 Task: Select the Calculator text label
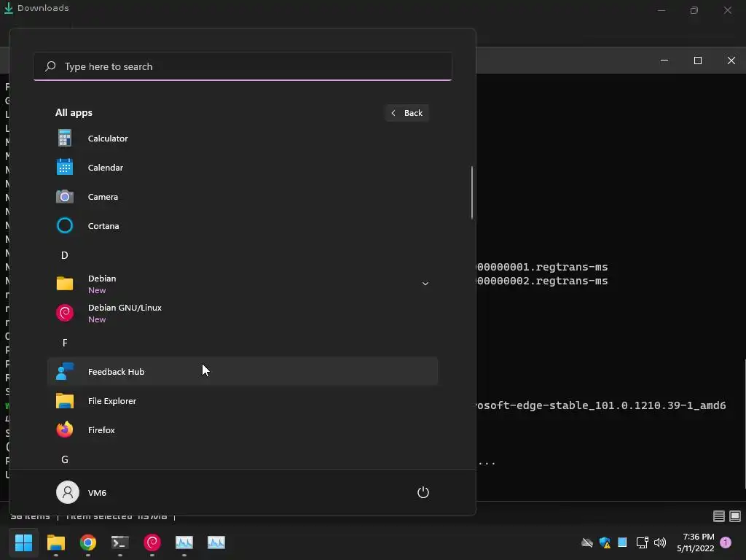click(108, 139)
